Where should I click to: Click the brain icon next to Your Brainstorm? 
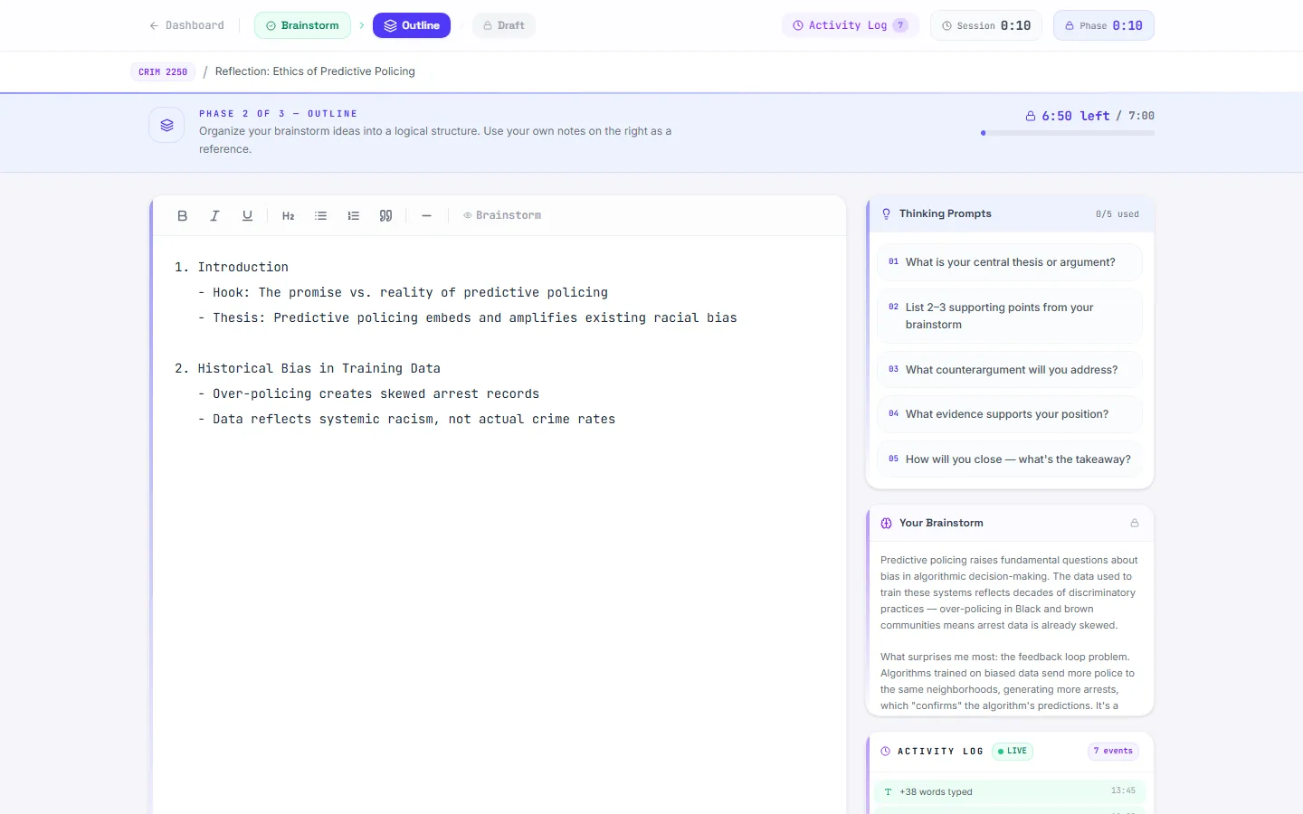coord(886,523)
